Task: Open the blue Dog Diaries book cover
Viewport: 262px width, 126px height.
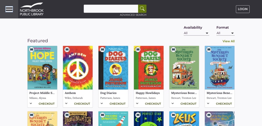Action: [113, 68]
